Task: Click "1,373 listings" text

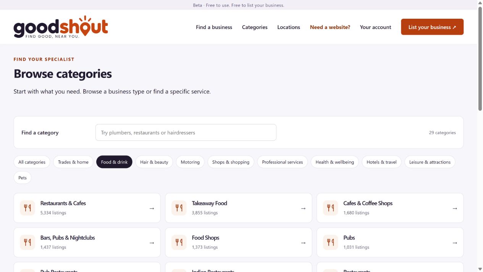Action: (x=205, y=247)
